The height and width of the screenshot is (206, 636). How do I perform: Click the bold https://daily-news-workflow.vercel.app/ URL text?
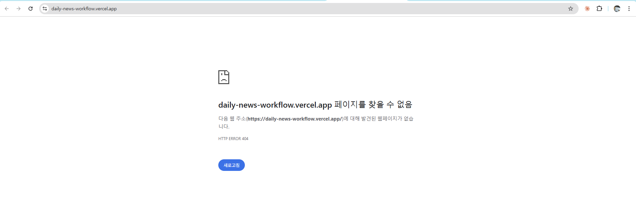pos(295,119)
